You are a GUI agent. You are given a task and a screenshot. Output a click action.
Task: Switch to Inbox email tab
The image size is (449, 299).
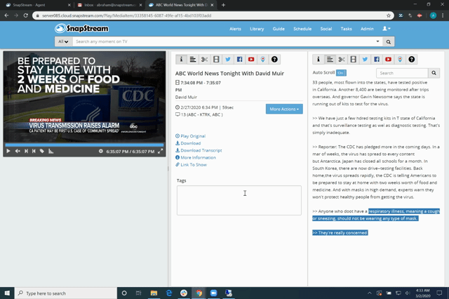pos(109,5)
